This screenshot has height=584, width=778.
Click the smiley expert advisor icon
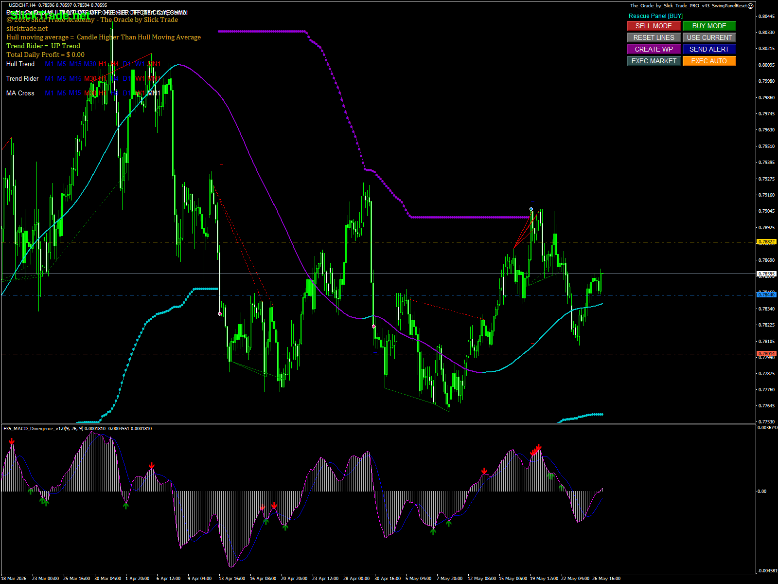coord(751,6)
